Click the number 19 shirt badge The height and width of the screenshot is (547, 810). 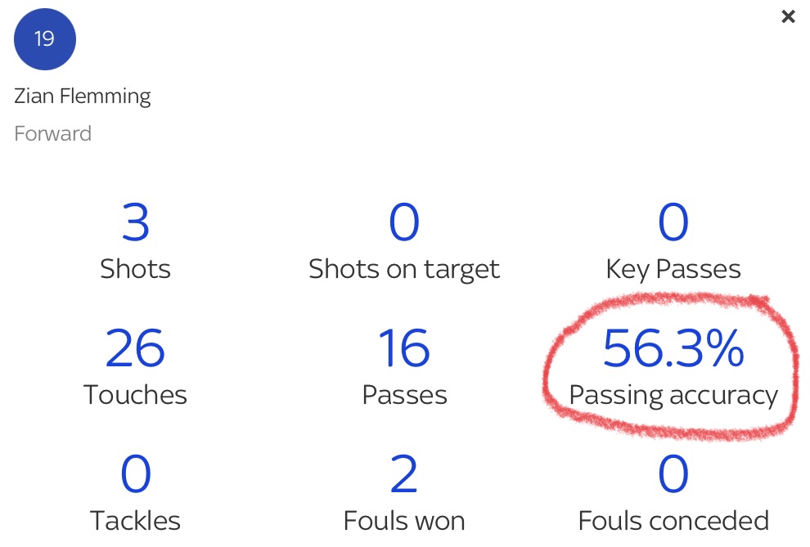(x=45, y=39)
